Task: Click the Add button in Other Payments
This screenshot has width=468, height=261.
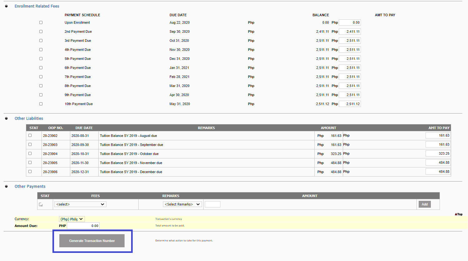Action: pos(425,204)
